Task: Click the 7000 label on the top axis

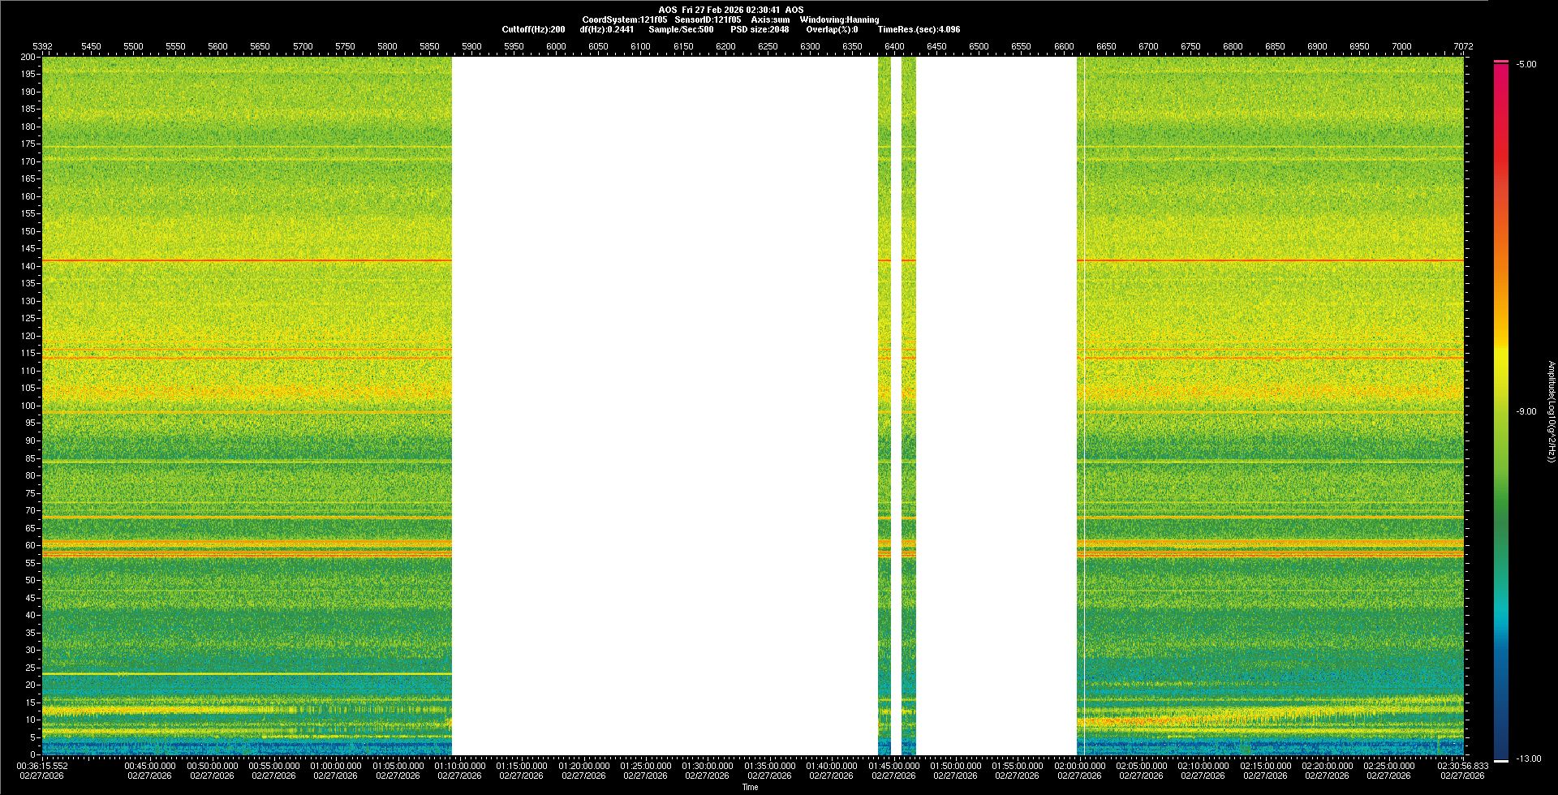Action: coord(1401,46)
